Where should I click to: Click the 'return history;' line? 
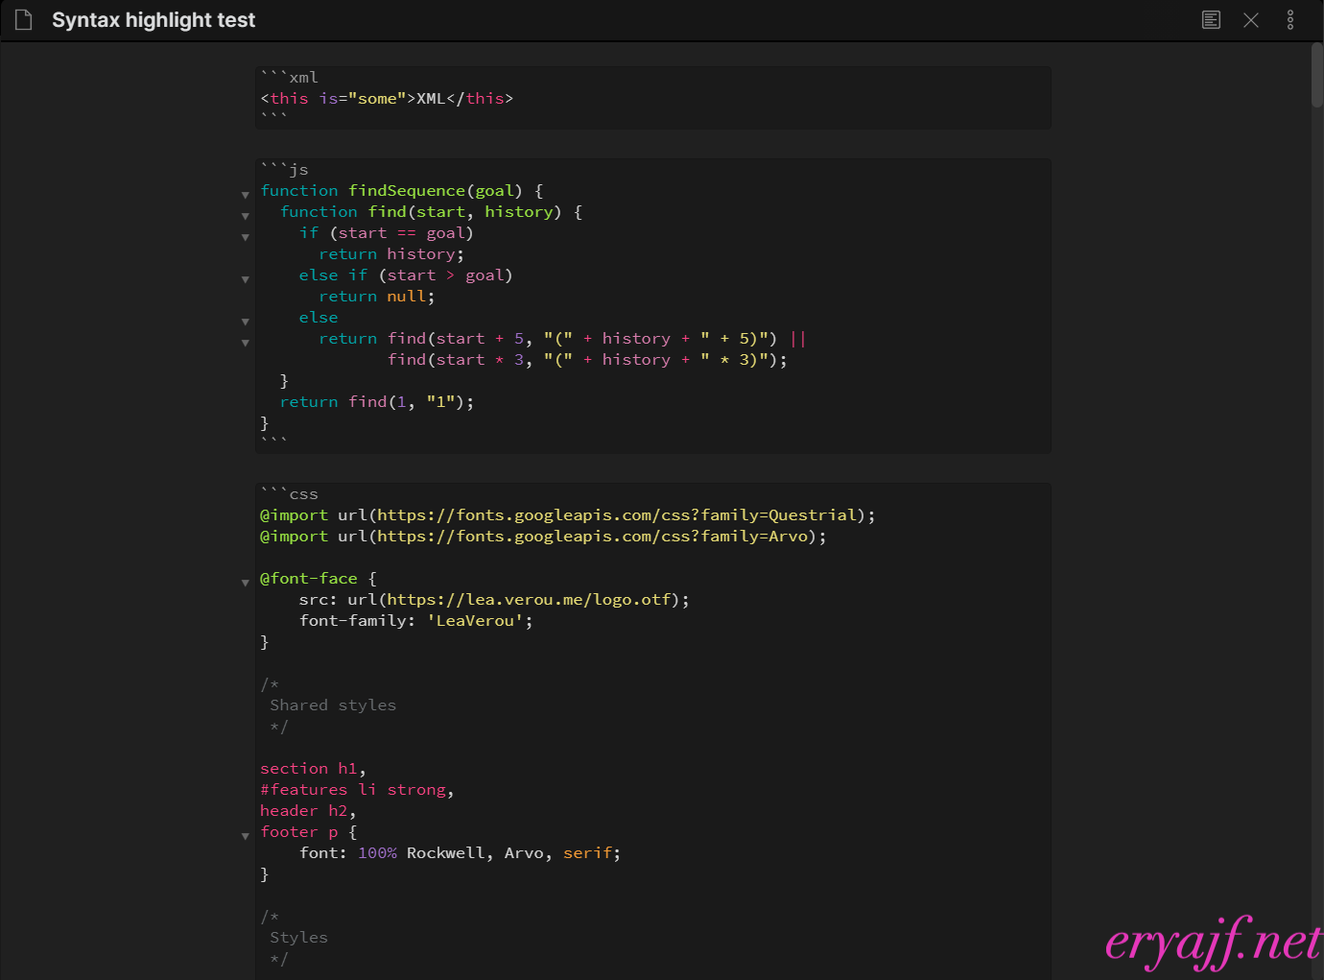click(391, 254)
